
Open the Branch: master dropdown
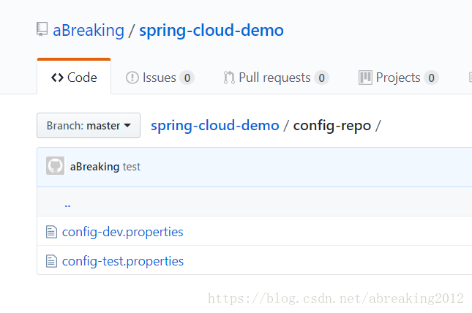click(89, 126)
